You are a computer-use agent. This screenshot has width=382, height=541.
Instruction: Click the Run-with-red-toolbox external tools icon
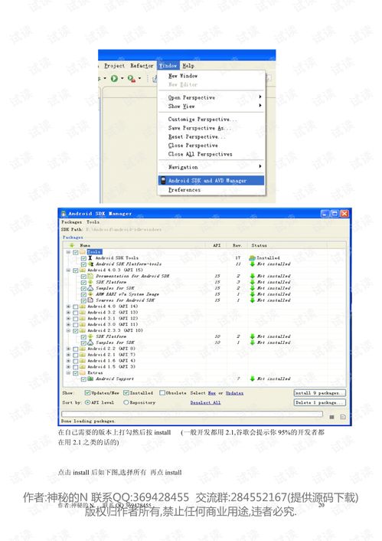pos(131,79)
